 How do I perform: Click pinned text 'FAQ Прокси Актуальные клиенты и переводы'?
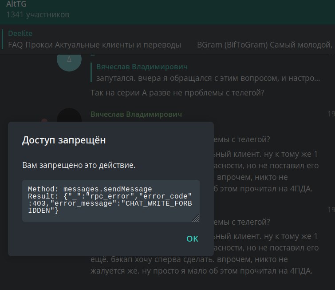[95, 45]
